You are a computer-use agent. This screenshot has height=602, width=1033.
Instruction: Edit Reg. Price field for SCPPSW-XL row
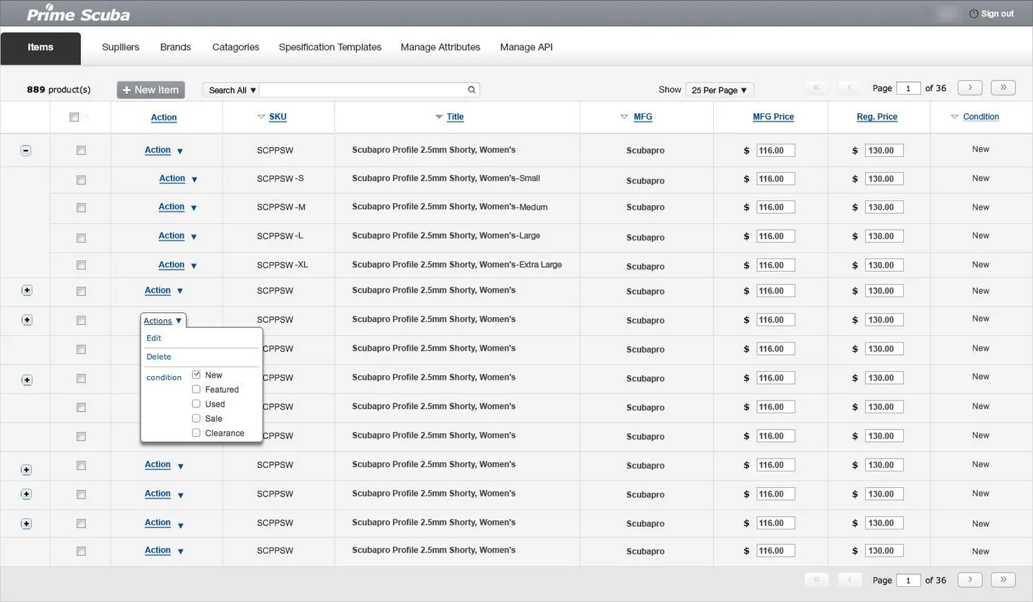pos(884,265)
